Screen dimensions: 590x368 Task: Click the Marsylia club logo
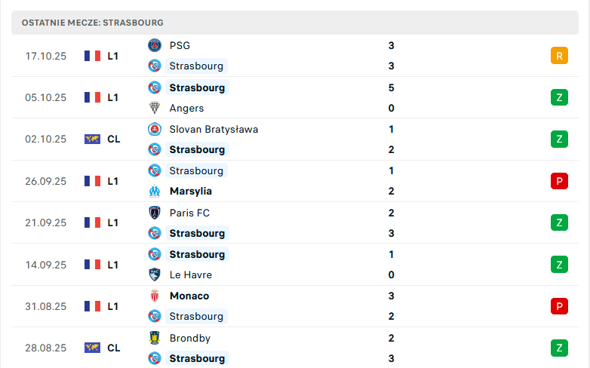click(x=155, y=192)
